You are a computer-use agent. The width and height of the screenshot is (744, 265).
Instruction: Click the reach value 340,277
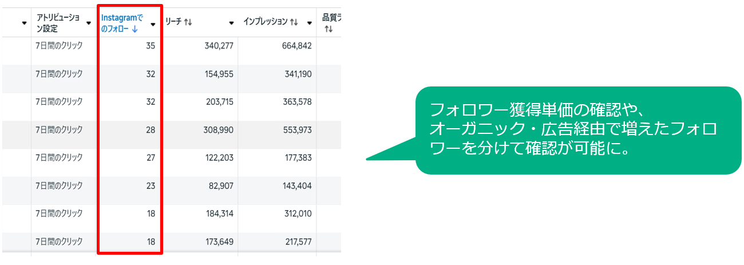click(x=219, y=46)
